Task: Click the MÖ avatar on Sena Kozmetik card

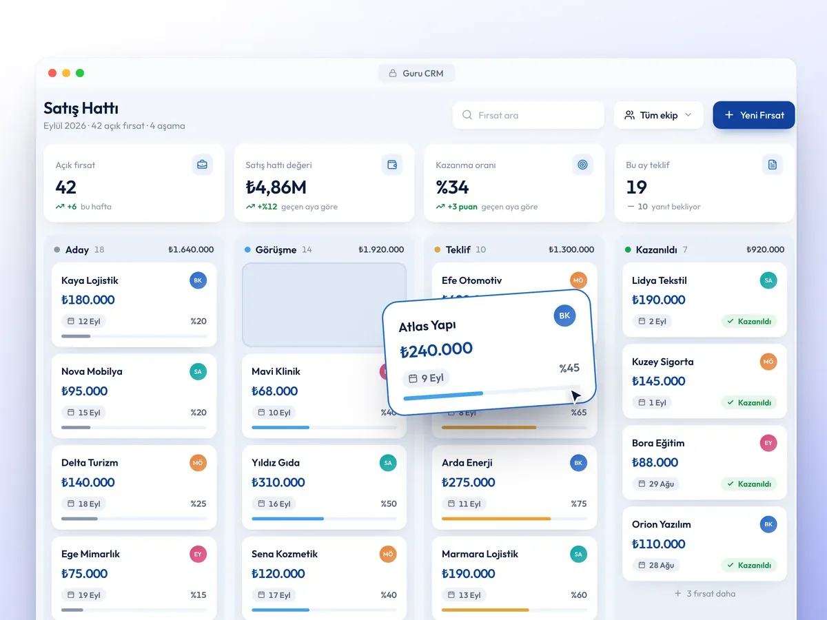Action: [388, 554]
